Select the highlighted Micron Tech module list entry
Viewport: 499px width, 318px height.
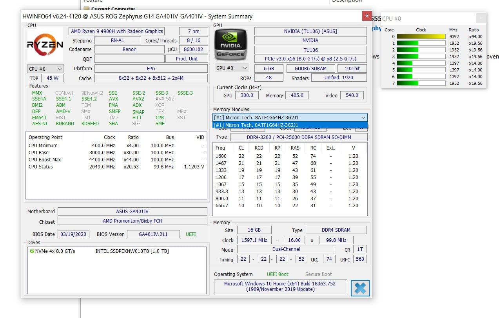(x=290, y=125)
